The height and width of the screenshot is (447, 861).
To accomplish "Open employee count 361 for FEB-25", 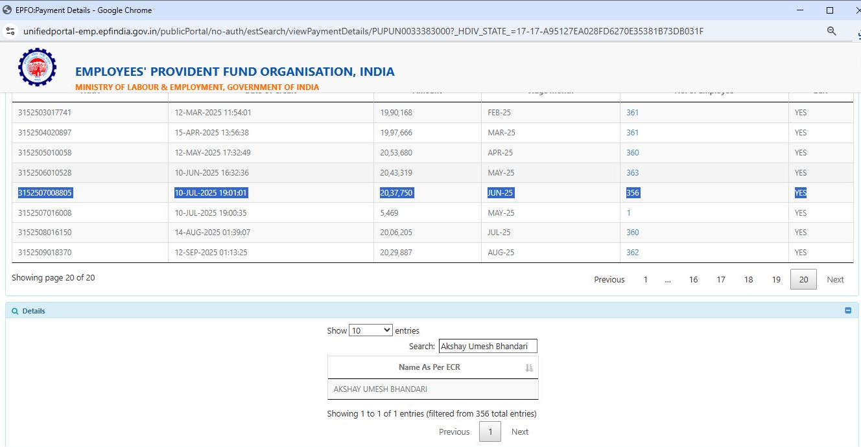I will pos(632,113).
